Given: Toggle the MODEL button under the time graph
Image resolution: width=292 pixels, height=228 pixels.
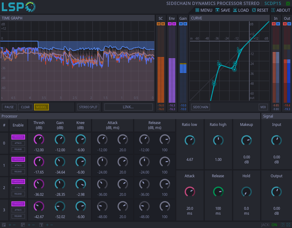Looking at the screenshot, I should (41, 107).
